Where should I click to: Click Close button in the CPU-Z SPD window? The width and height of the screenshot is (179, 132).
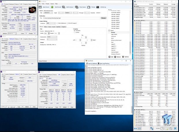click(72, 107)
